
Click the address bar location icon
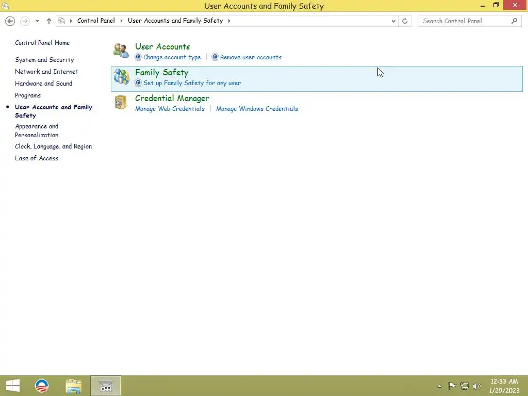pyautogui.click(x=62, y=21)
